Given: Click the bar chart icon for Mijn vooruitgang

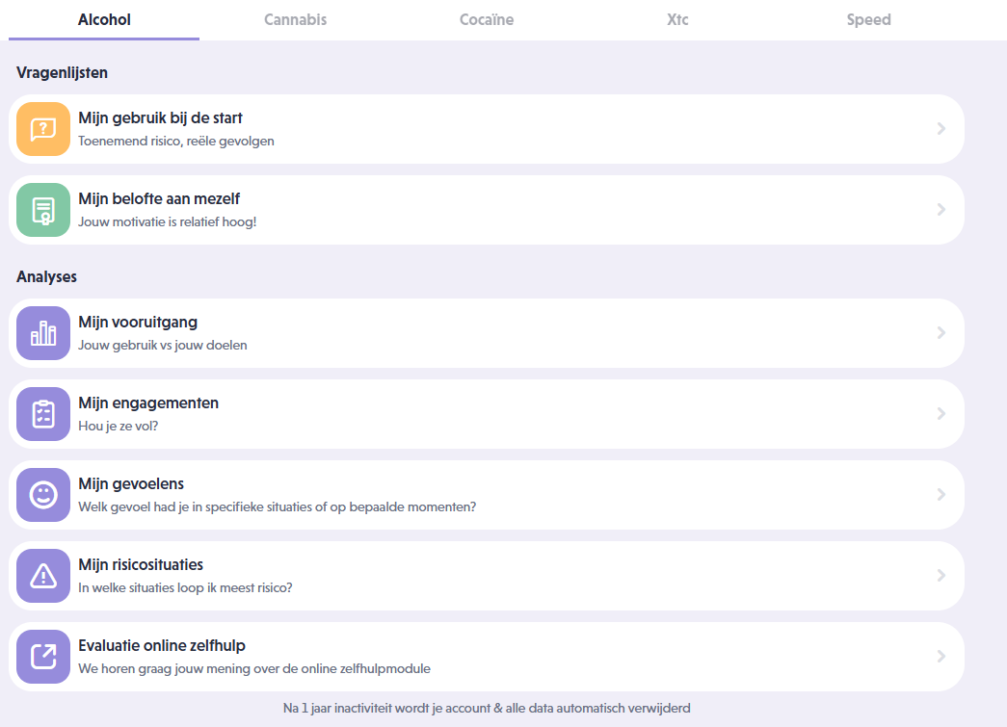Looking at the screenshot, I should pyautogui.click(x=43, y=333).
